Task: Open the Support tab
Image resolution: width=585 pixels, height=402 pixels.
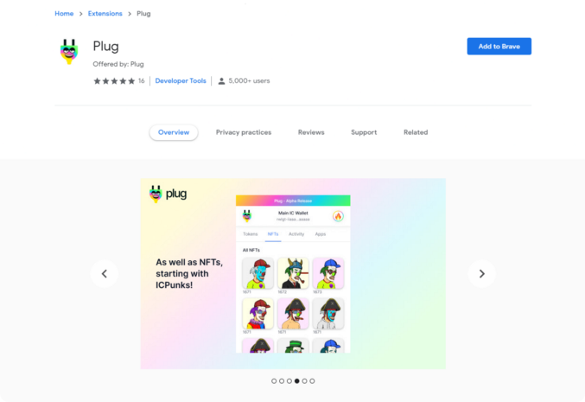Action: click(364, 132)
